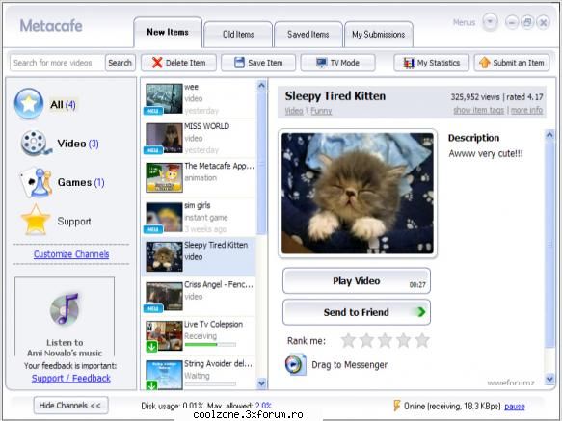Click the pause link in status bar
This screenshot has width=562, height=421.
coord(515,407)
